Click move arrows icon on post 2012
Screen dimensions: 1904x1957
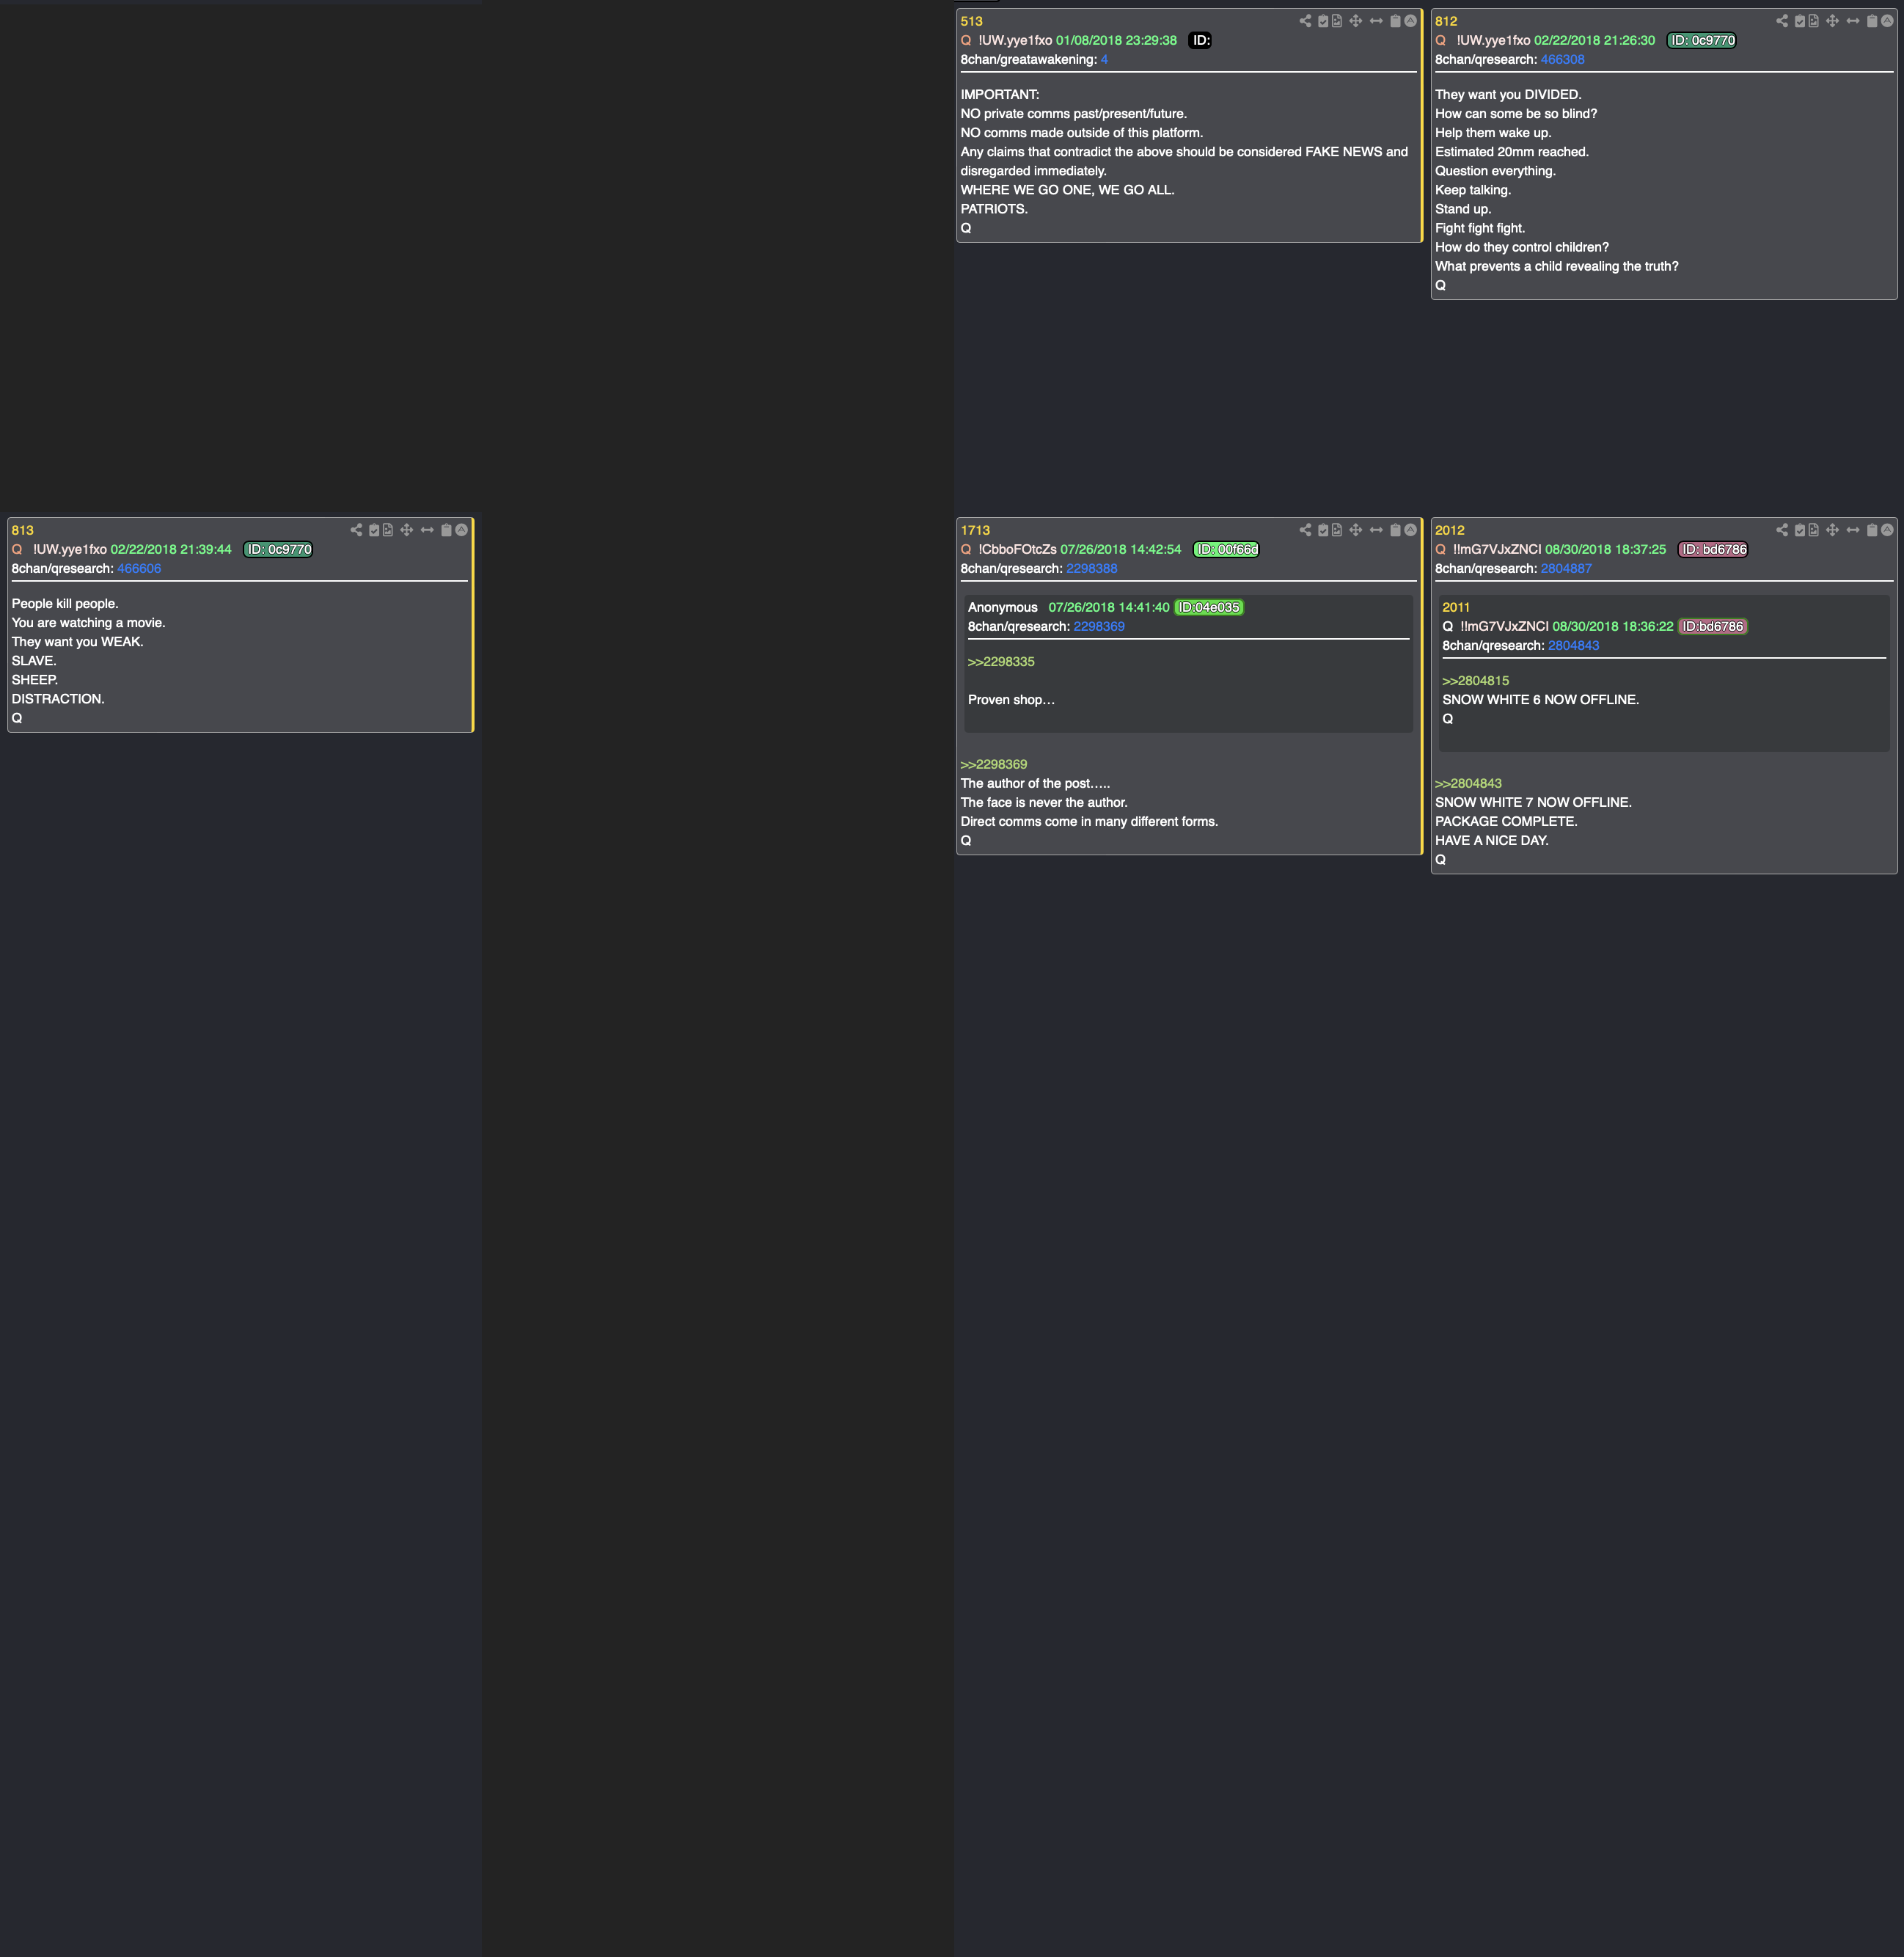coord(1833,530)
